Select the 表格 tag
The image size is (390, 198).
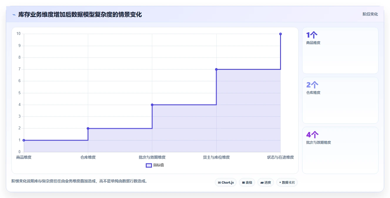[247, 182]
